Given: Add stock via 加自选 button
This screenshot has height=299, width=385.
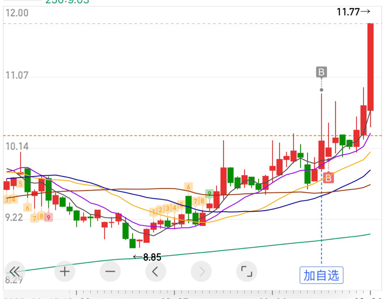Looking at the screenshot, I should 321,275.
